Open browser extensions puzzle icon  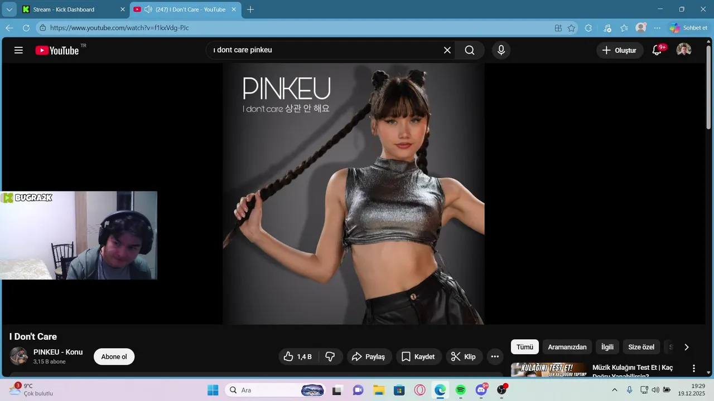pyautogui.click(x=588, y=28)
